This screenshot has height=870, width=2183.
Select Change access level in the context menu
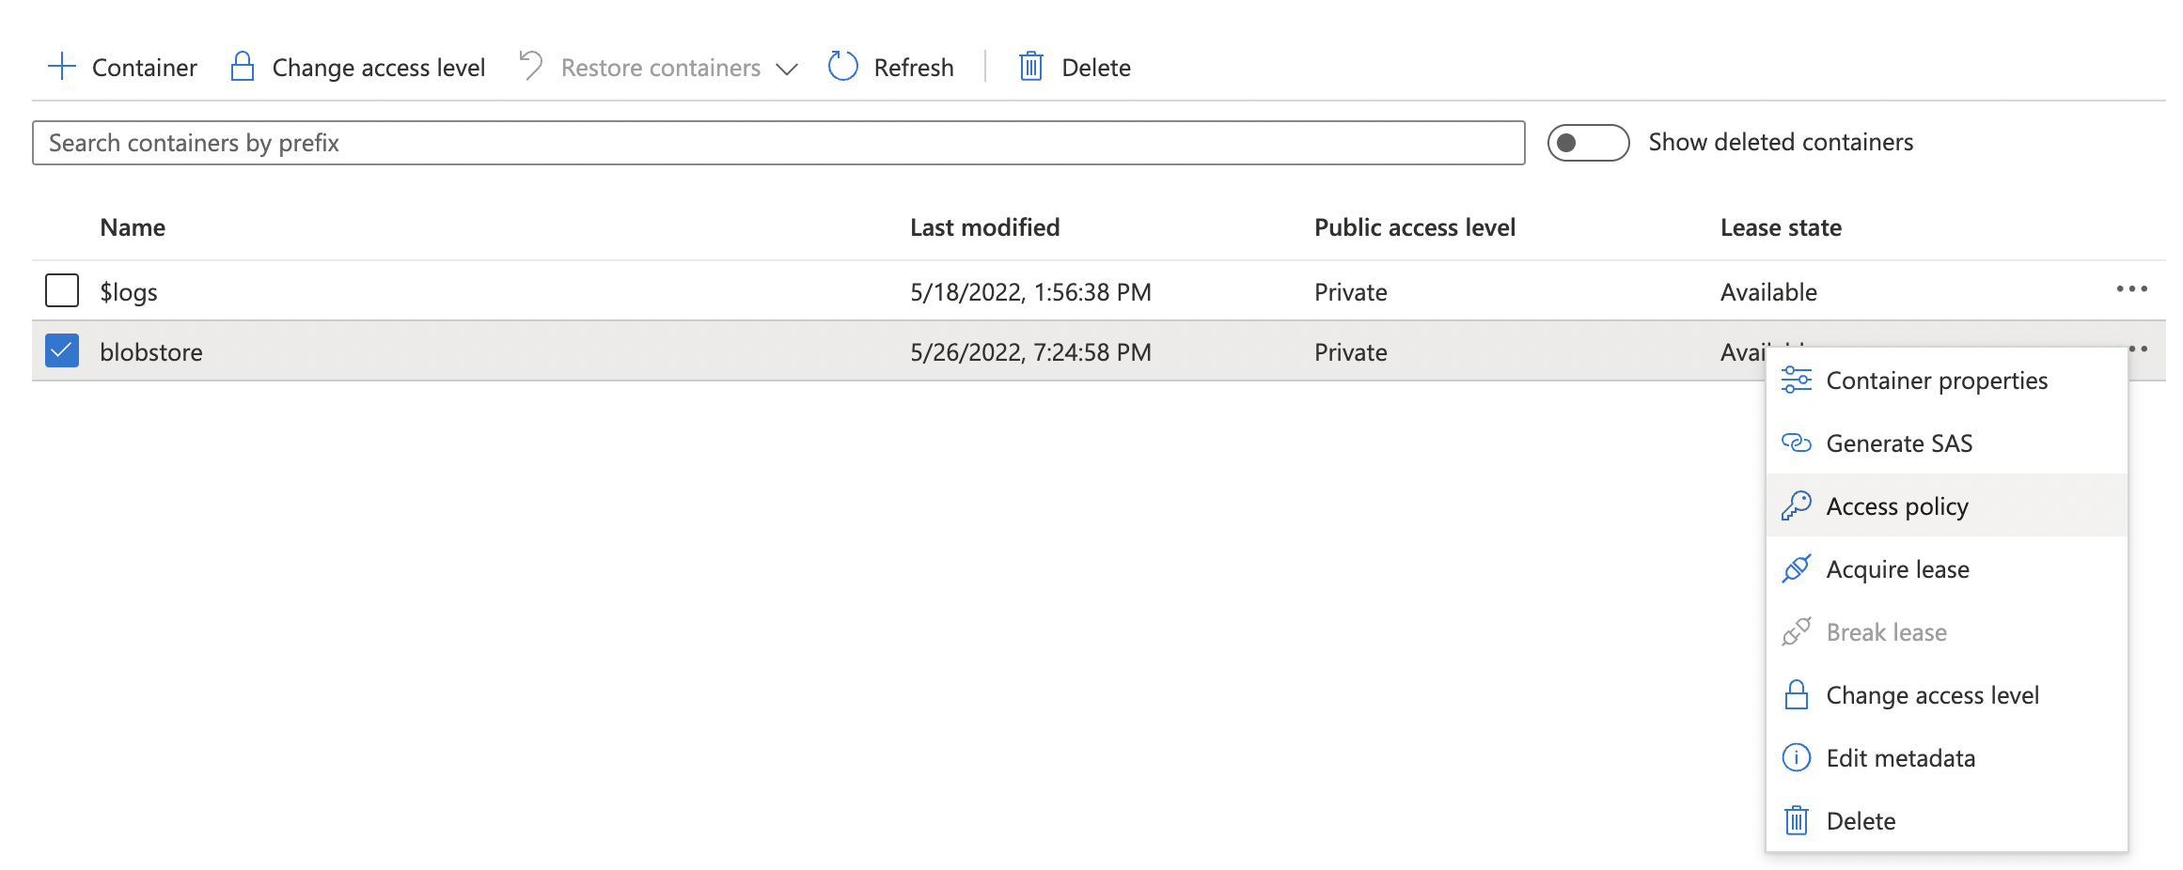(1946, 695)
